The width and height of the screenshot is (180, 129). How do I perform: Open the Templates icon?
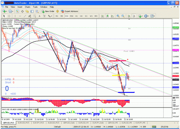pos(152,16)
